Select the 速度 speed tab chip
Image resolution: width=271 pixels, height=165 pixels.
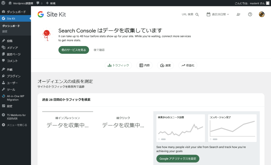[165, 65]
